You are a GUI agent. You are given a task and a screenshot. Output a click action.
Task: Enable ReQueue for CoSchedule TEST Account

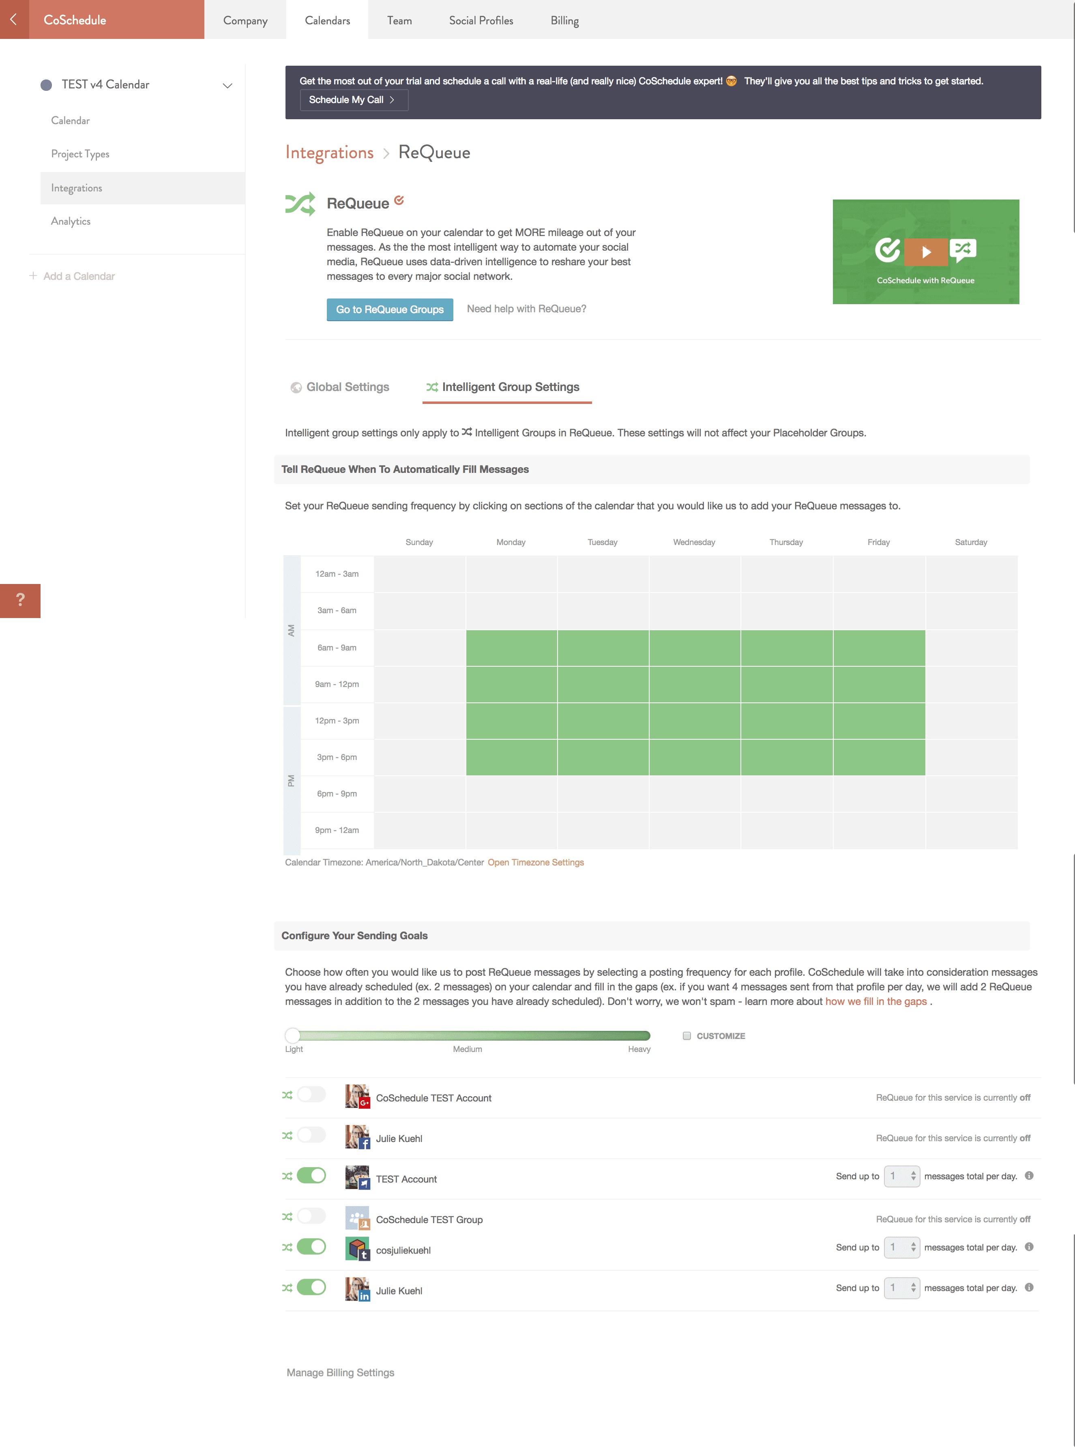(x=311, y=1095)
